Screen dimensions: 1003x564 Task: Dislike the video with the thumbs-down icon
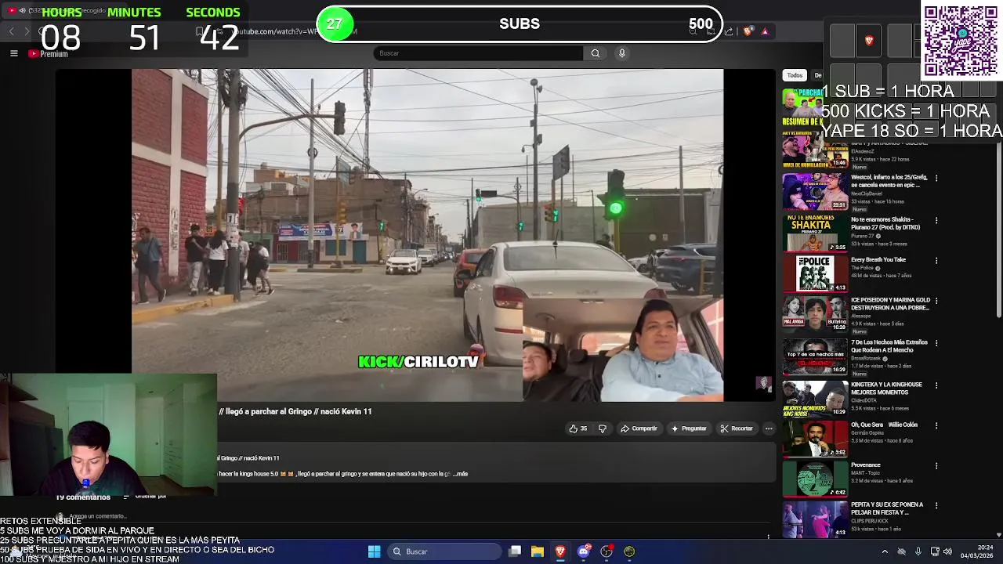(603, 428)
